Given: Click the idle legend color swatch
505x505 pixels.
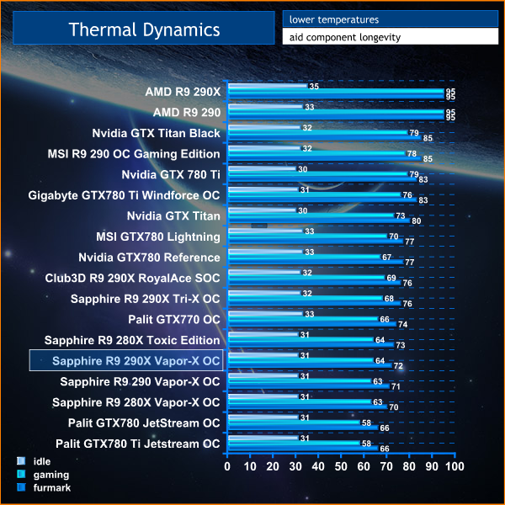Looking at the screenshot, I should (x=21, y=461).
